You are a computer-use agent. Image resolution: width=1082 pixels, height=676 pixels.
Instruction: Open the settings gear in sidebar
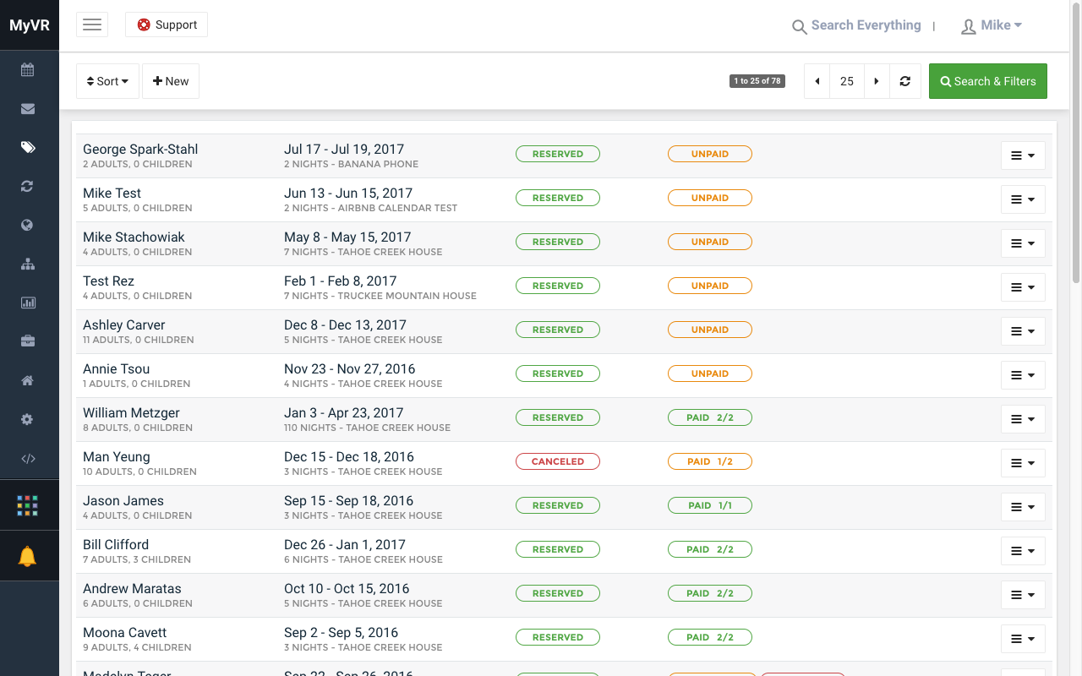(28, 420)
